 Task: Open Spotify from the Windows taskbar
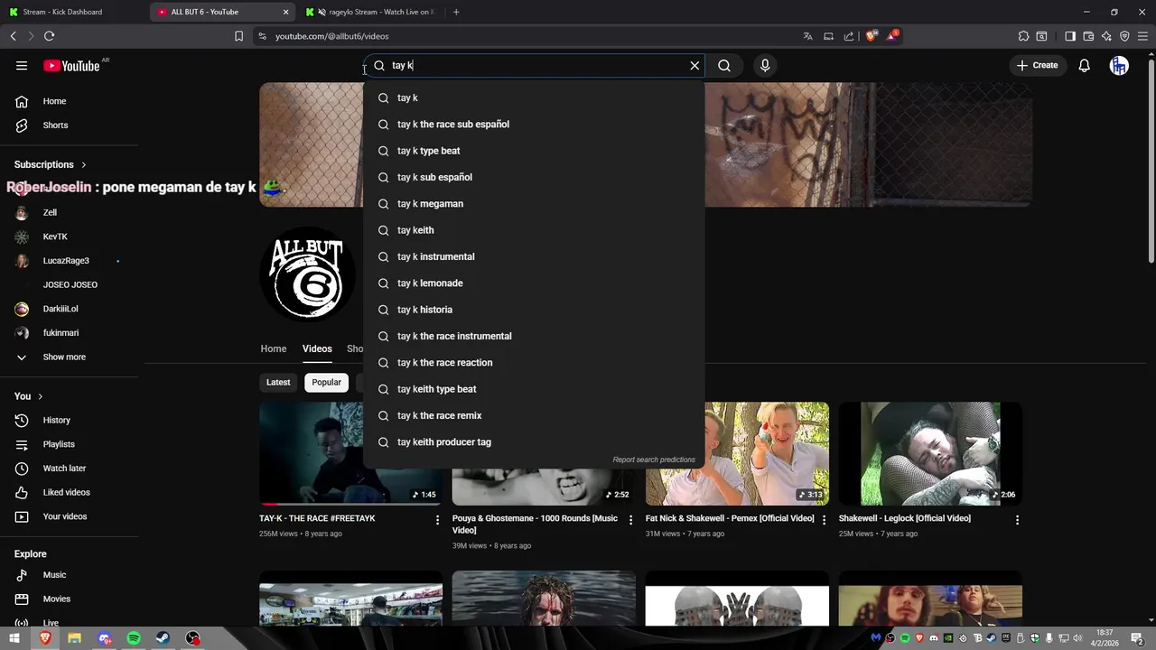pos(134,638)
